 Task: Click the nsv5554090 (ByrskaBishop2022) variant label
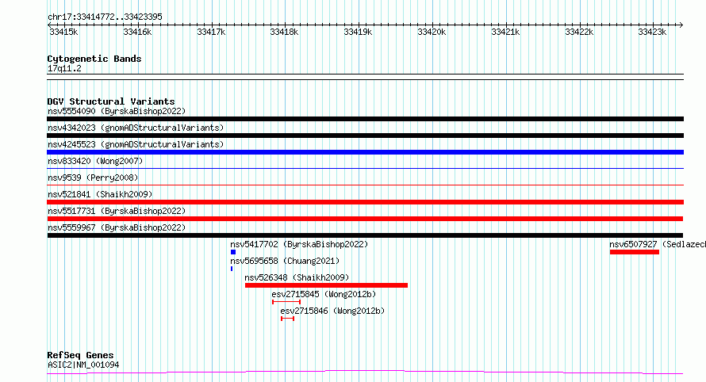pyautogui.click(x=117, y=111)
